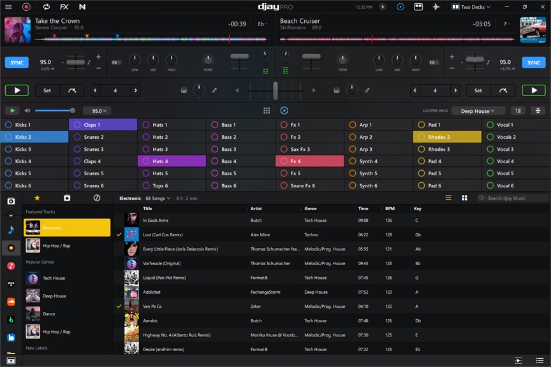Viewport: 551px width, 367px height.
Task: Click the crossfader handle
Action: (x=275, y=90)
